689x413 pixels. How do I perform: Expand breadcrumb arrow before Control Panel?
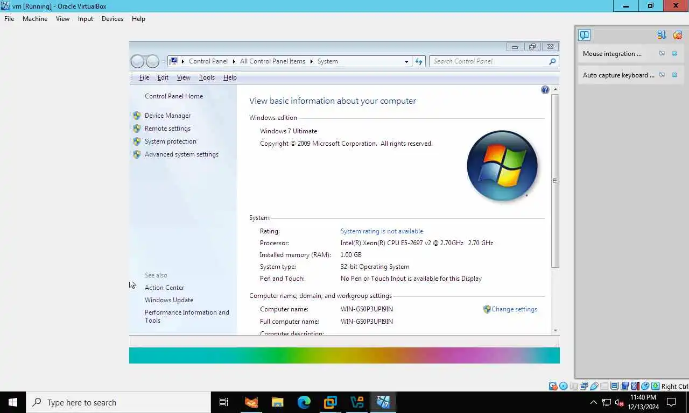pyautogui.click(x=183, y=61)
